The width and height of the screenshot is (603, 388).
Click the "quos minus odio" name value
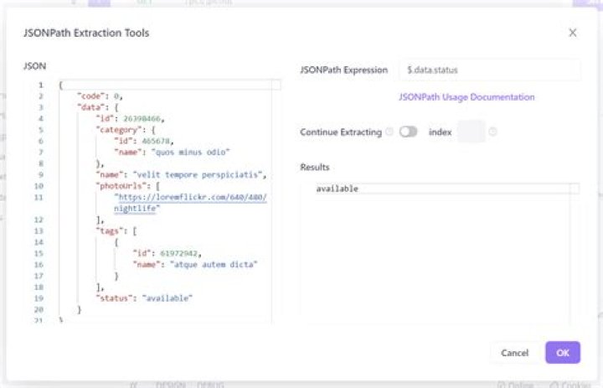point(191,152)
